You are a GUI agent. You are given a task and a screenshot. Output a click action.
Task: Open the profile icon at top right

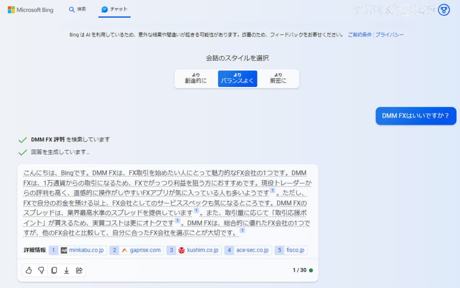(x=444, y=9)
